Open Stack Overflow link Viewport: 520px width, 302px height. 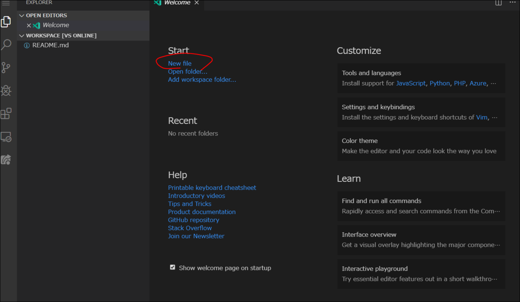190,228
